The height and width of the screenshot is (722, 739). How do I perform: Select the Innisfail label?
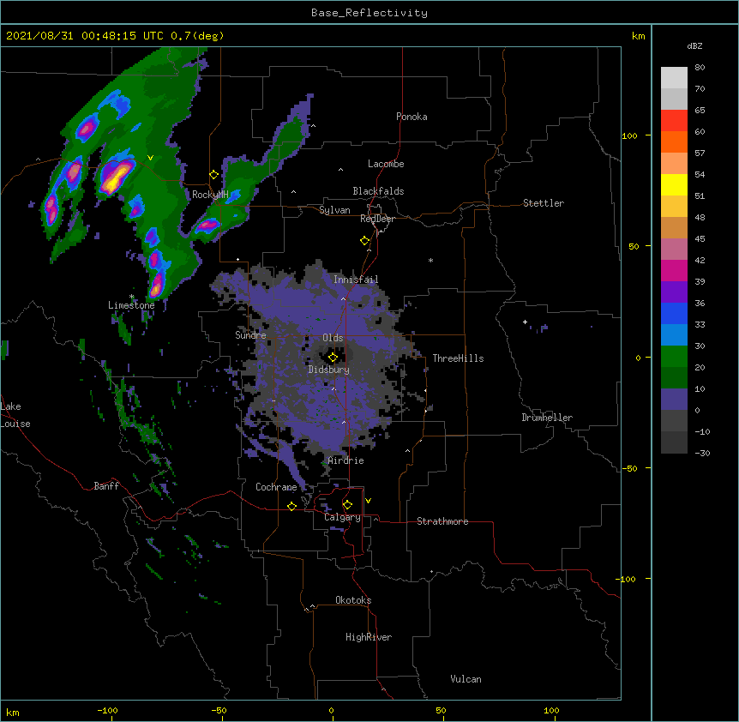pos(356,280)
